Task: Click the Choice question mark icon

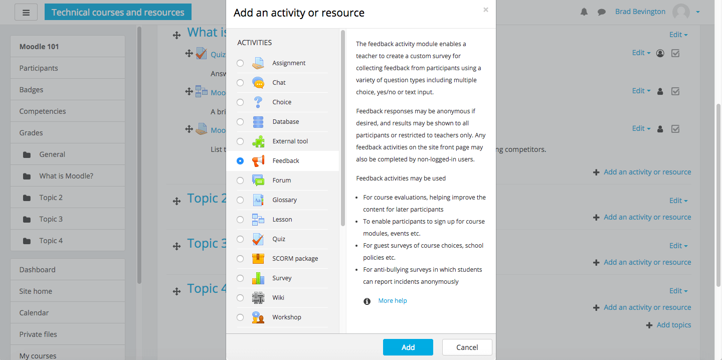Action: pos(258,102)
